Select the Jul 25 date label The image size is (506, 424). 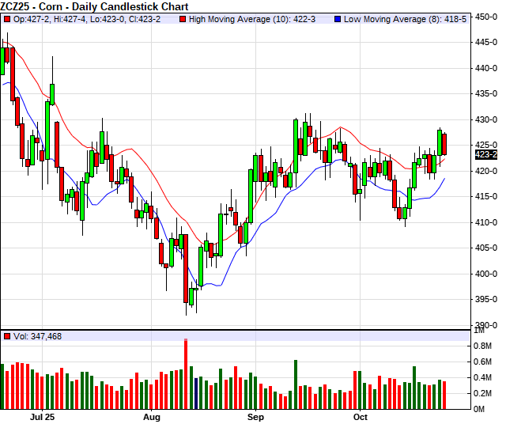(41, 415)
